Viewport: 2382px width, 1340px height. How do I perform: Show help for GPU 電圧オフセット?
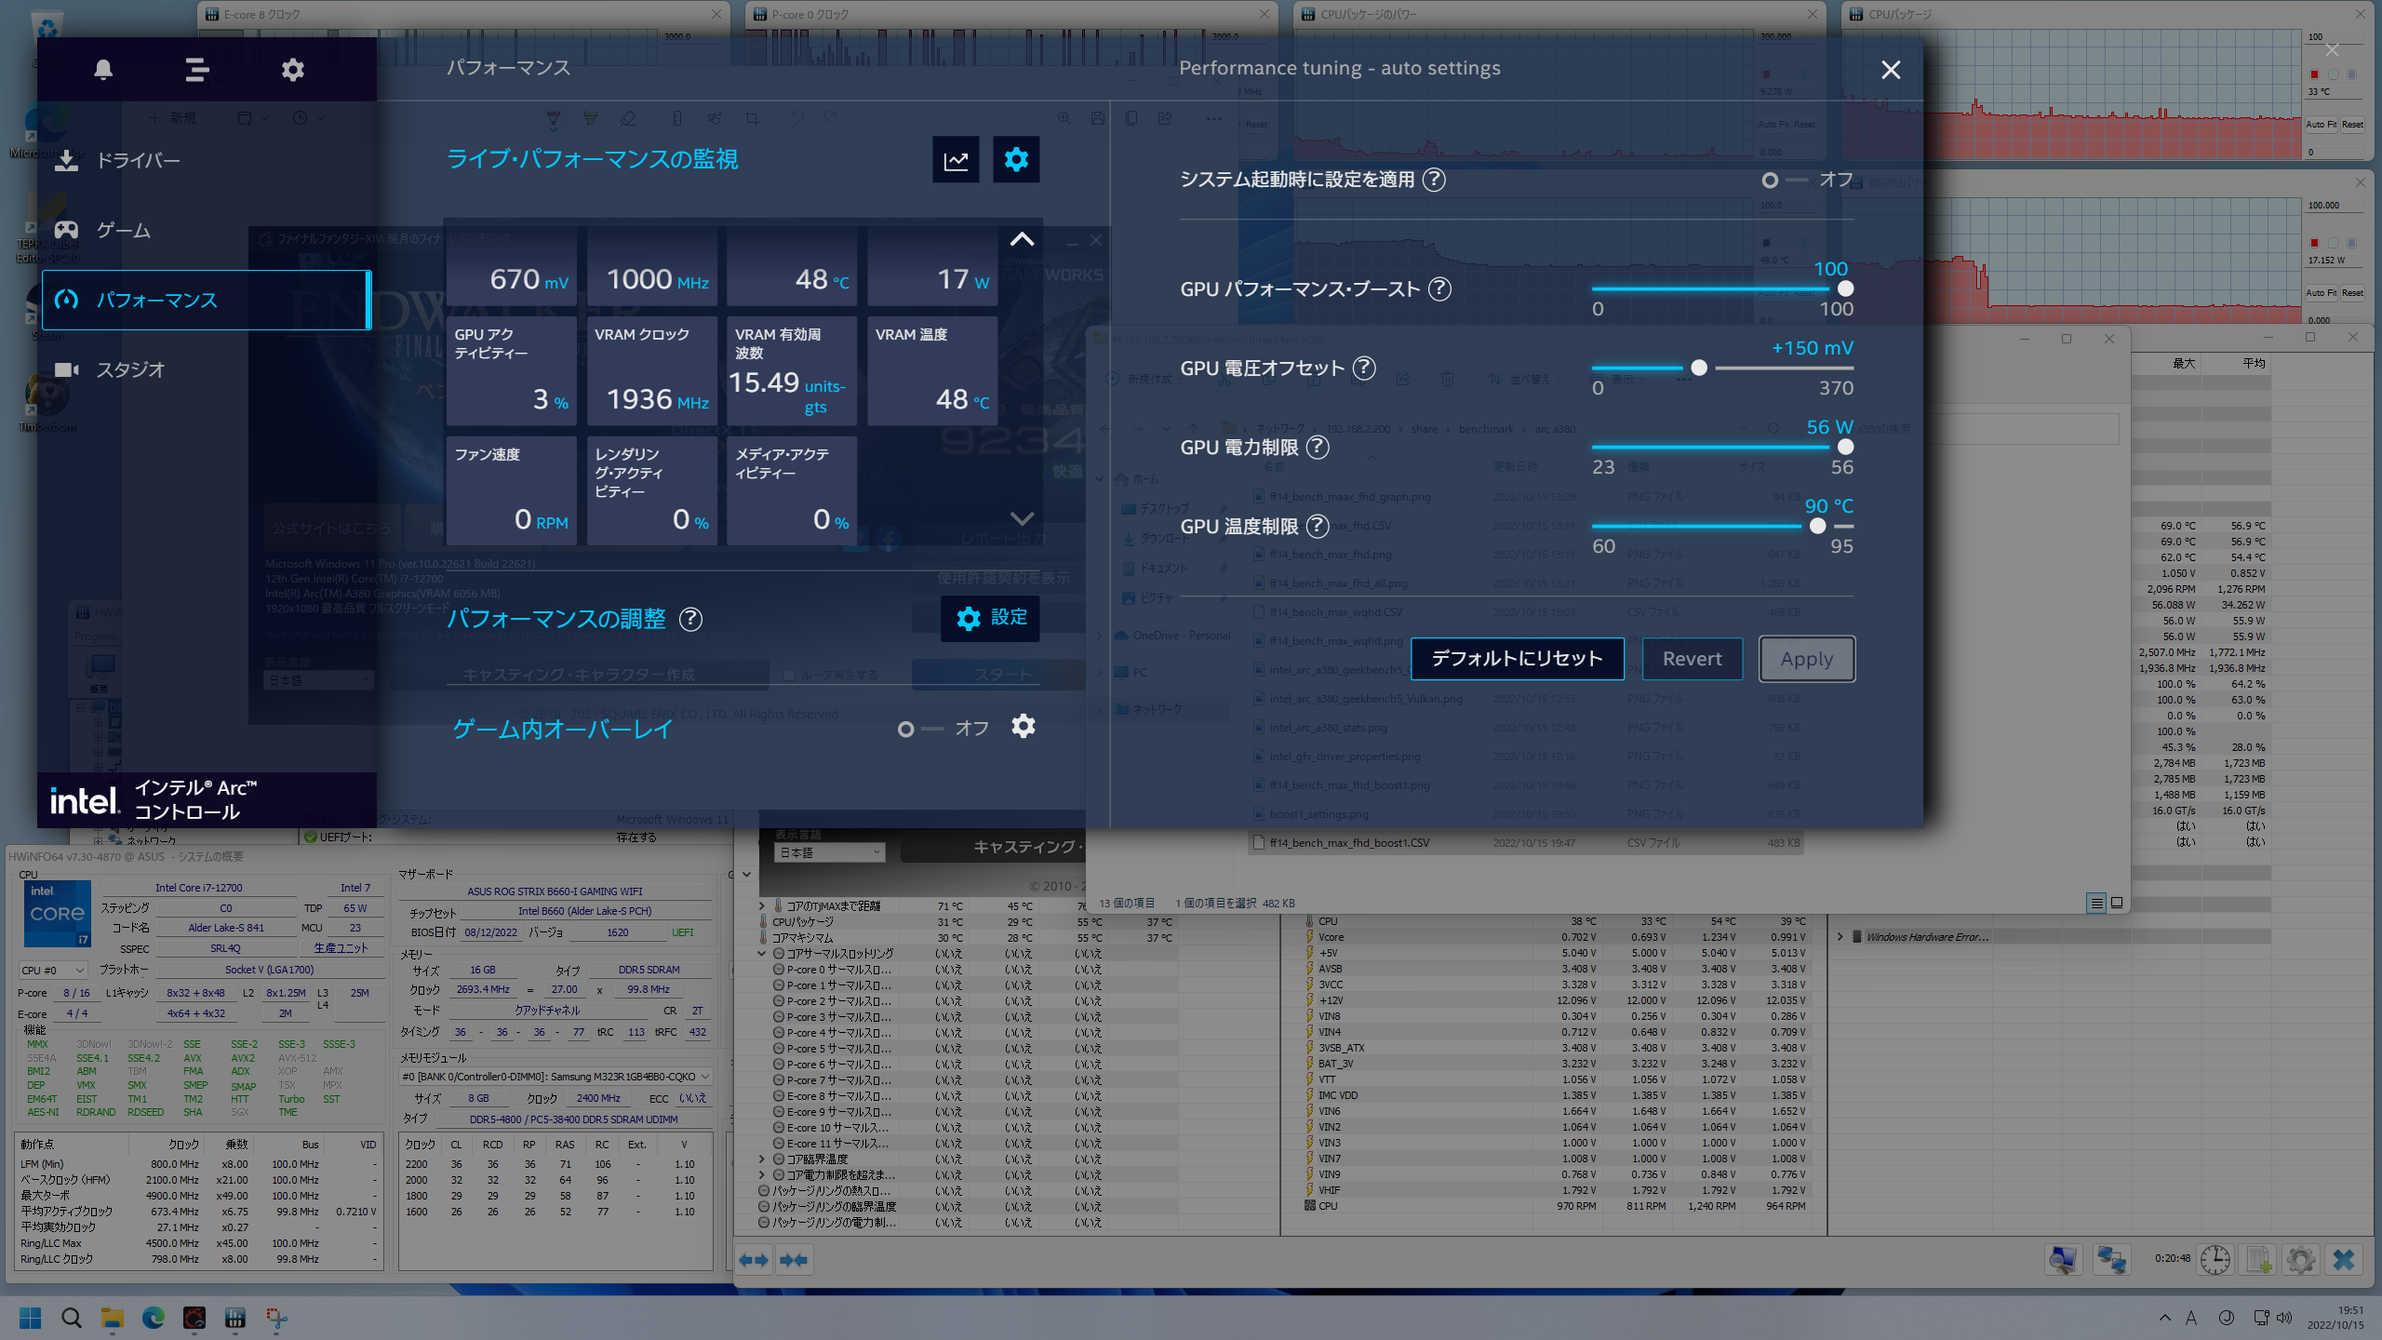(x=1364, y=368)
